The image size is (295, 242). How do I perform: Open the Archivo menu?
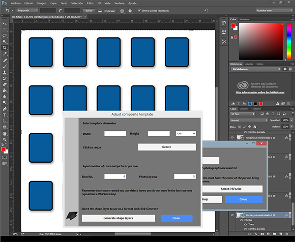pos(16,3)
